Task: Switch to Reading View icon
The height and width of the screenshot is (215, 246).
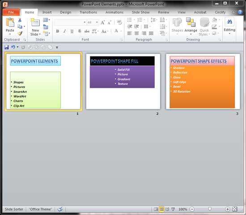Action: [167, 209]
